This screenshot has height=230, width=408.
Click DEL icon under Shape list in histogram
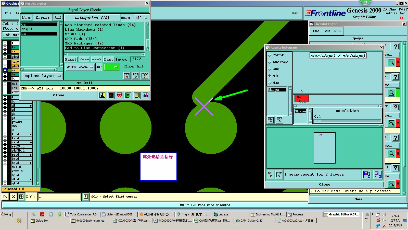(x=271, y=120)
